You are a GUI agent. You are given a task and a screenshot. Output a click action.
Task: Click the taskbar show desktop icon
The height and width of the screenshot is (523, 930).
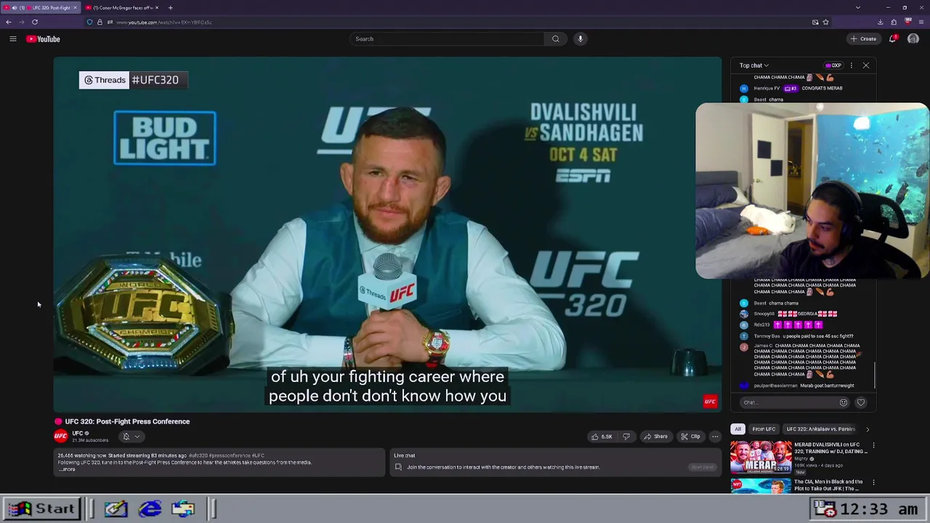tap(116, 508)
